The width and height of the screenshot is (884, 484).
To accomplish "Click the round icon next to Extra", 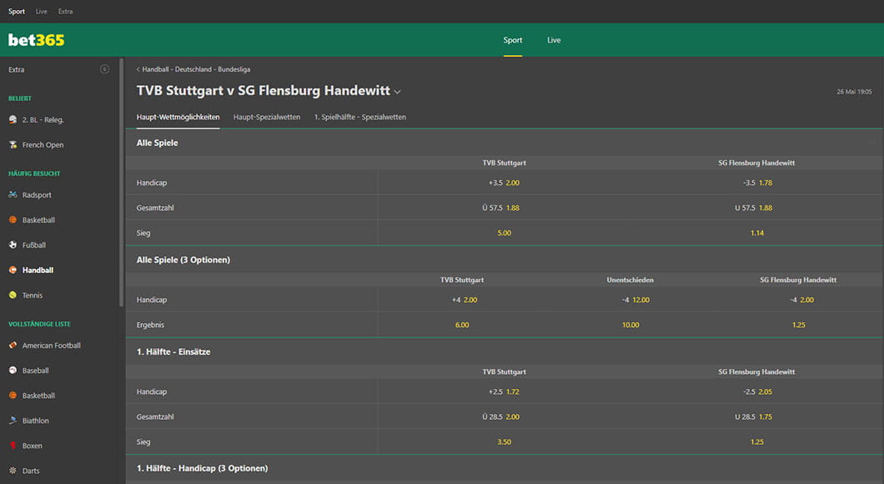I will coord(104,69).
